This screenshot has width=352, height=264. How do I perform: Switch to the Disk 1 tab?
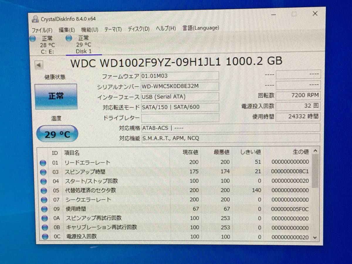84,45
